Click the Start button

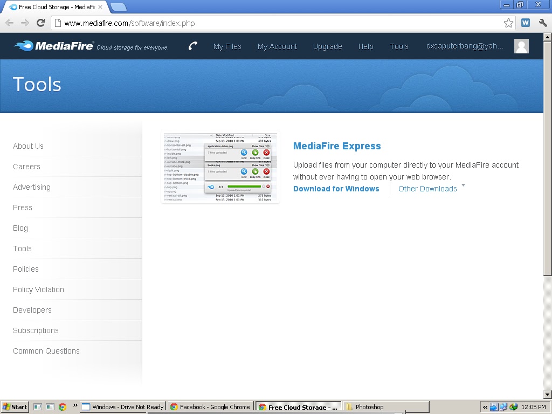(15, 407)
